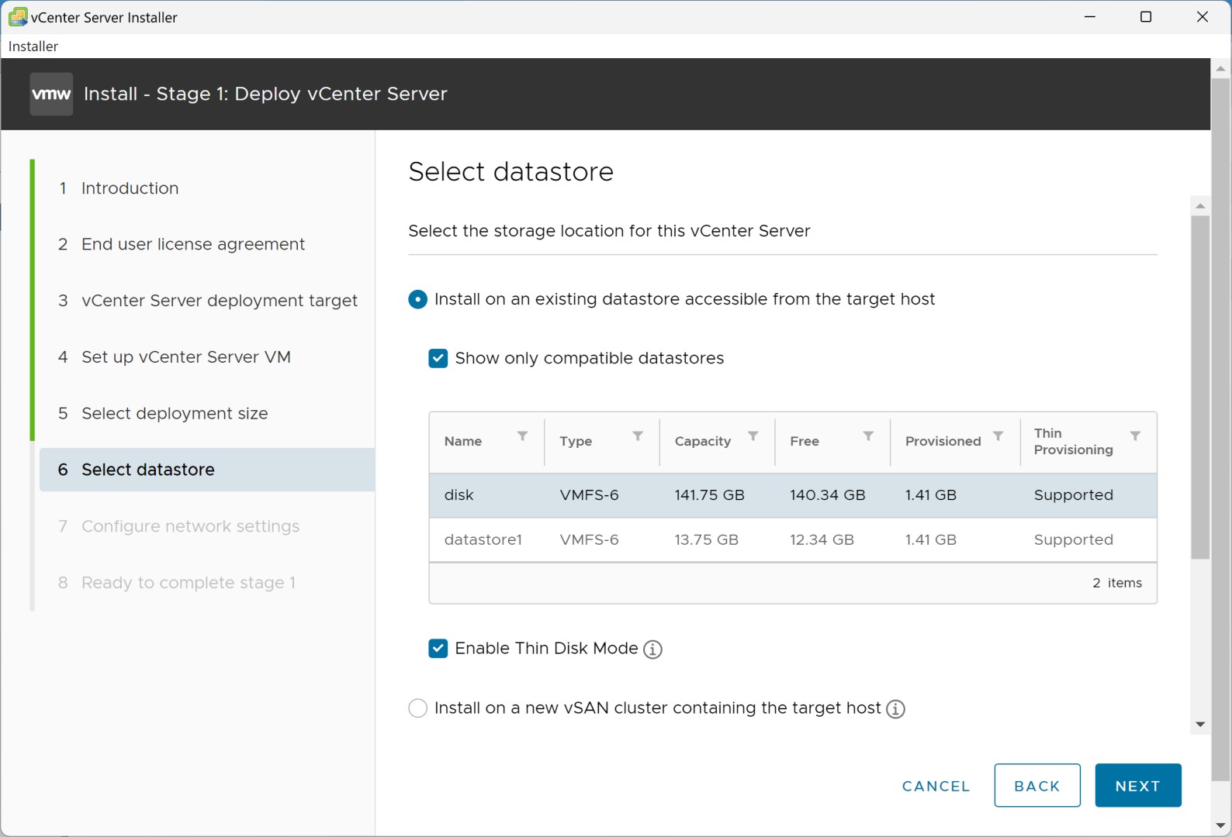Maximize the vCenter Server Installer window
The width and height of the screenshot is (1232, 837).
(1146, 17)
